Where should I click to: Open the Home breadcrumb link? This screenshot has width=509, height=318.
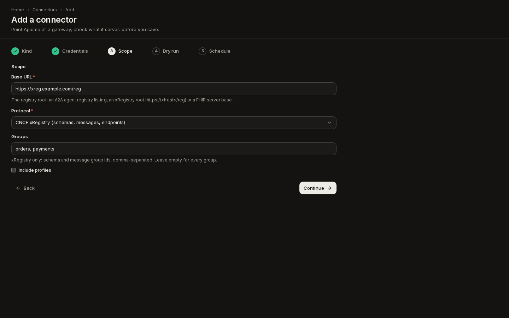tap(18, 10)
